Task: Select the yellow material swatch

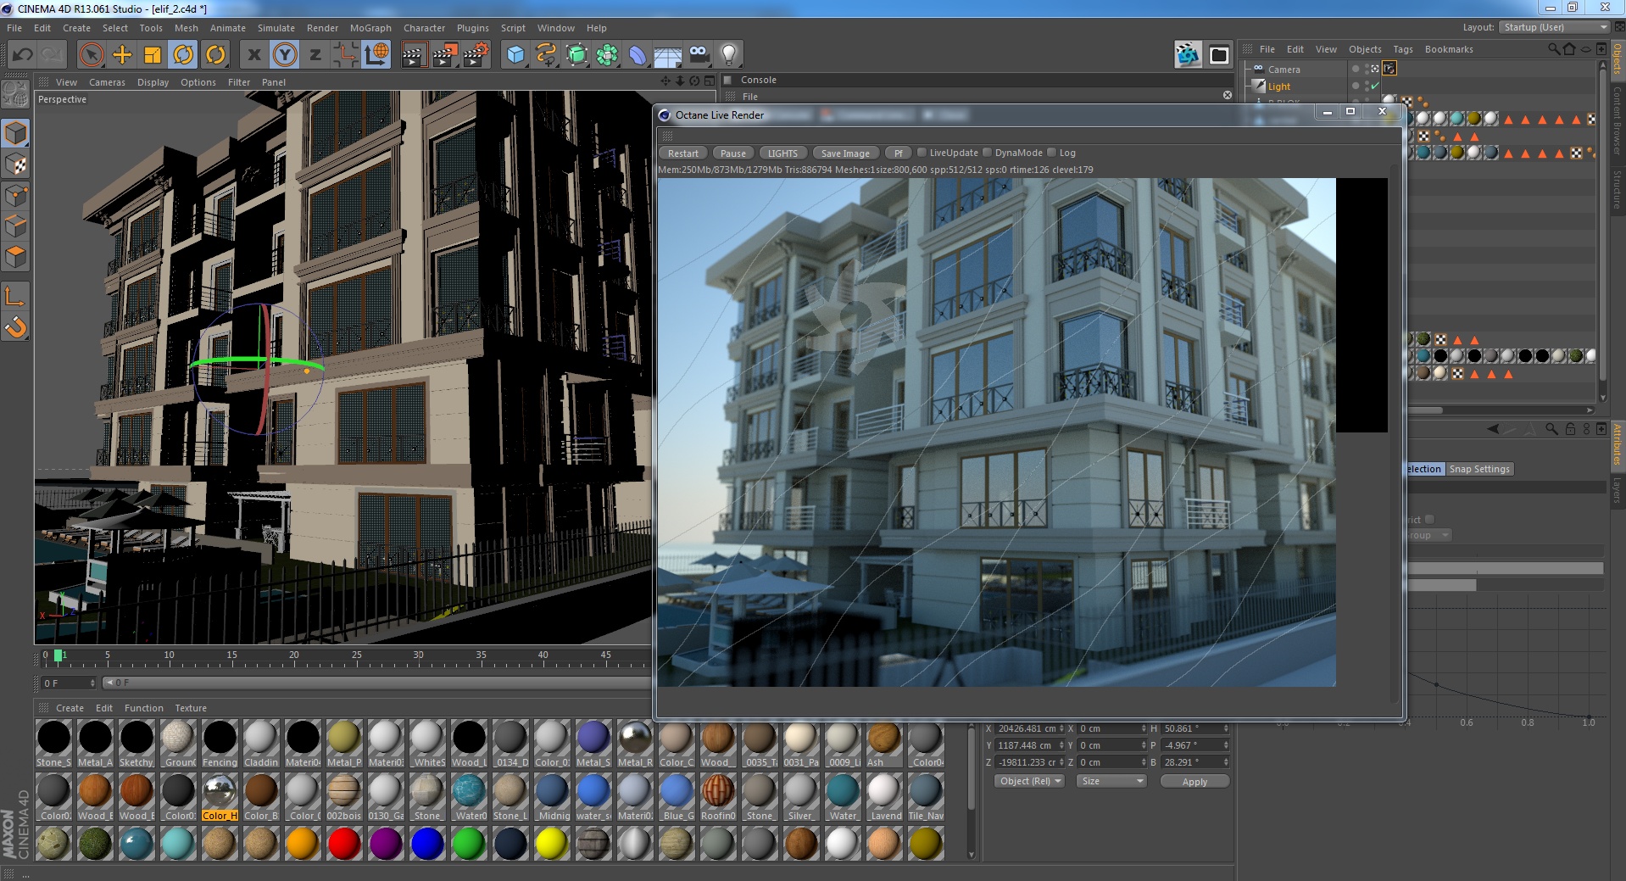Action: (x=552, y=843)
